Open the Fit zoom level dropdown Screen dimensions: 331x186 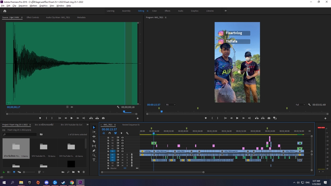(x=171, y=105)
